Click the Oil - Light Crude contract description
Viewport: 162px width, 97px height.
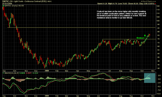point(28,2)
